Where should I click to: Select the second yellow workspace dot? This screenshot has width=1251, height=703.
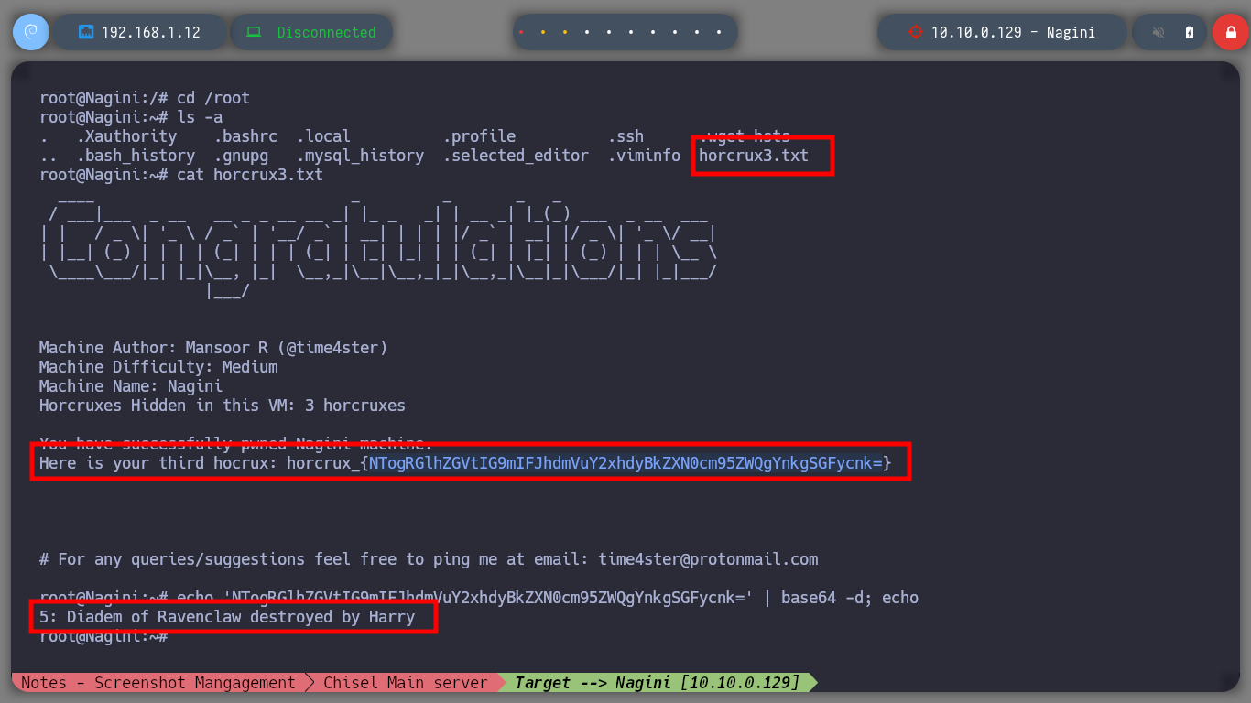(x=565, y=32)
